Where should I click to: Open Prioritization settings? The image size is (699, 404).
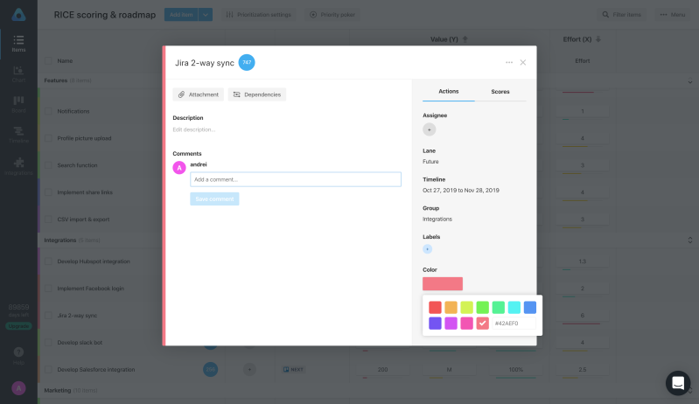coord(259,15)
